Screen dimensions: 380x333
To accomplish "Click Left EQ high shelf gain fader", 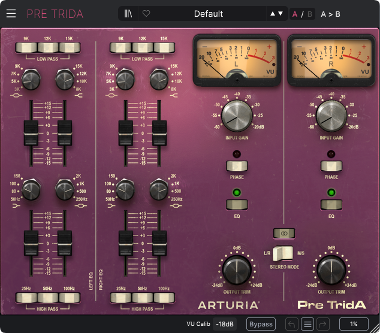I will pos(65,133).
